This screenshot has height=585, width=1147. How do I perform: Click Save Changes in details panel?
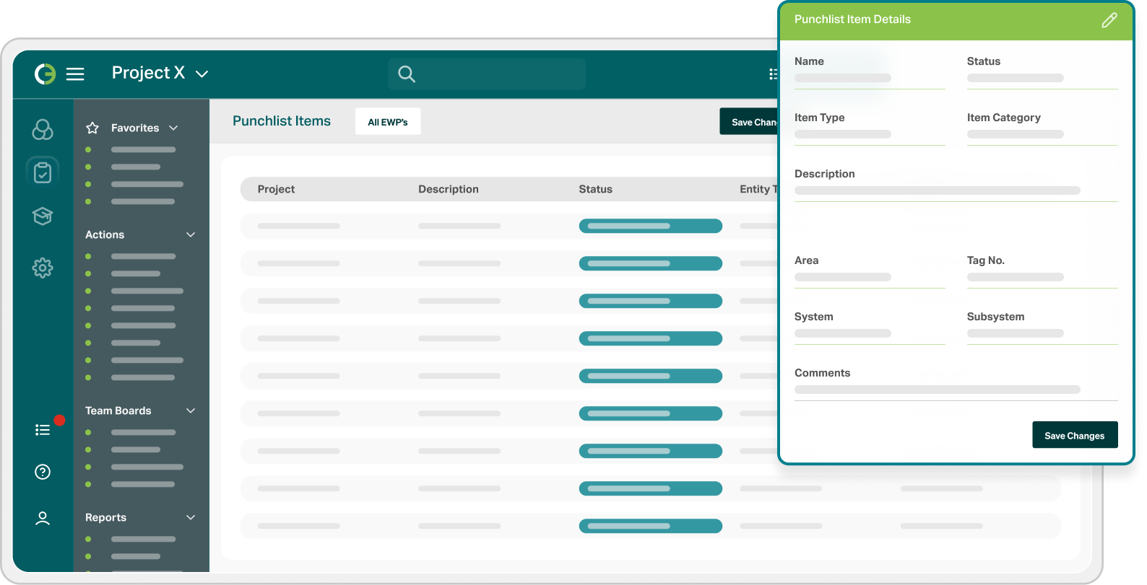[x=1075, y=435]
